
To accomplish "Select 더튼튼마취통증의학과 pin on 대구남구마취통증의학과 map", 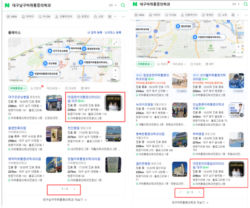I will click(x=95, y=62).
